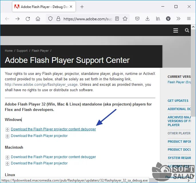Open SYSTEM REQUIREMENTS sidebar link
This screenshot has width=196, height=183.
[x=179, y=158]
